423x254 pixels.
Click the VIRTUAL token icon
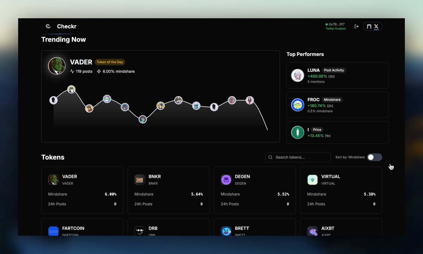(x=313, y=180)
